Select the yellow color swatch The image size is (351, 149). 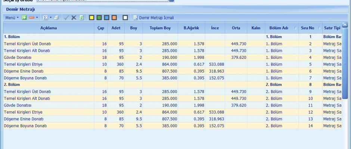point(91,18)
